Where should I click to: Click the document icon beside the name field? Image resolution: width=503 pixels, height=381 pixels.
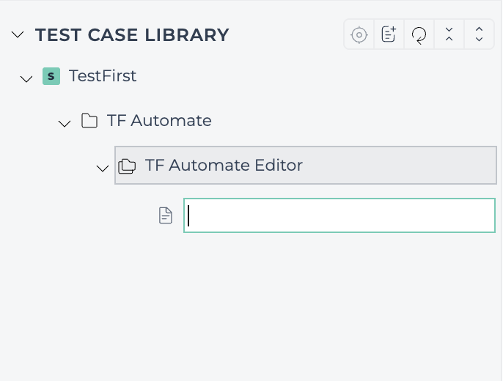(166, 215)
